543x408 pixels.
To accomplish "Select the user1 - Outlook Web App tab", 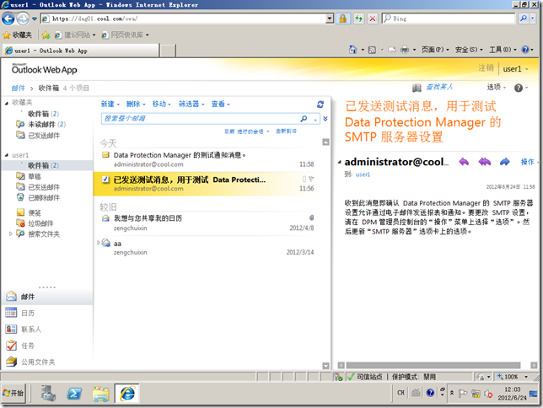I will 80,51.
